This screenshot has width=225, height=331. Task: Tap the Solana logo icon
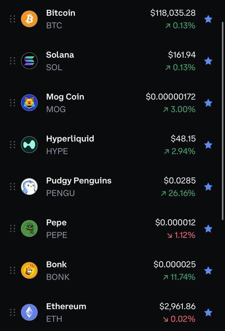[29, 61]
